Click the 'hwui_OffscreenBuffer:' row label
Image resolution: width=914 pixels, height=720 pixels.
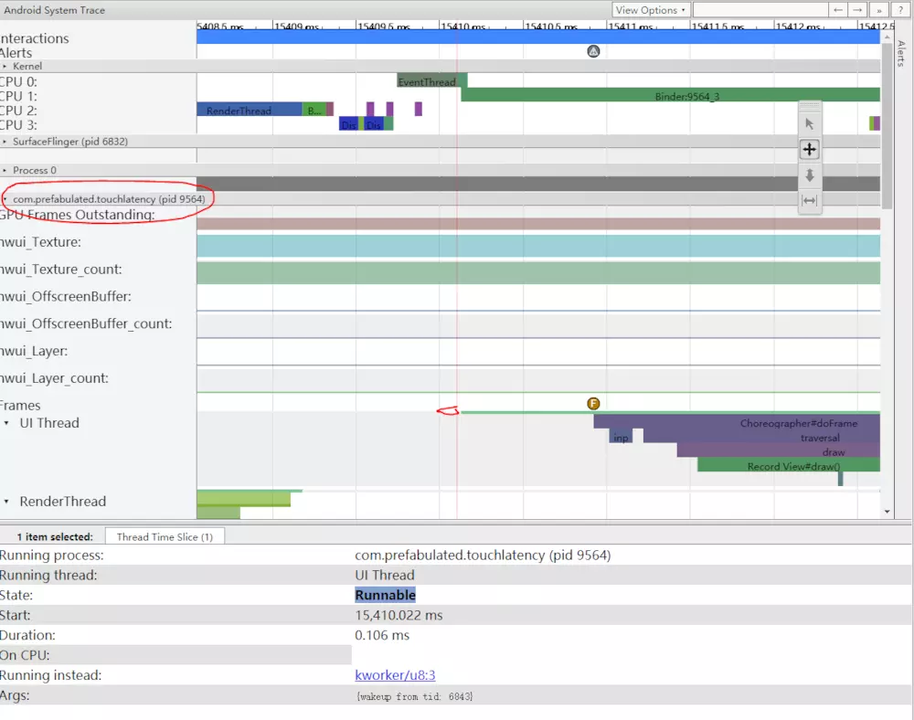coord(66,297)
